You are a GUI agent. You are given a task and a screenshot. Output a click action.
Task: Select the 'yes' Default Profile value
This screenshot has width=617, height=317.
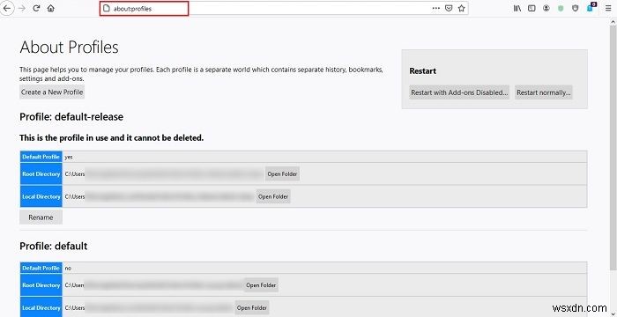pyautogui.click(x=69, y=157)
